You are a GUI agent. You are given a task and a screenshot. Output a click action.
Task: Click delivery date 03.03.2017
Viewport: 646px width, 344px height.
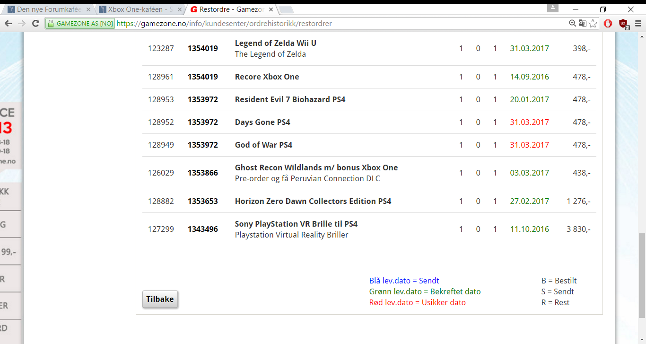pyautogui.click(x=530, y=173)
